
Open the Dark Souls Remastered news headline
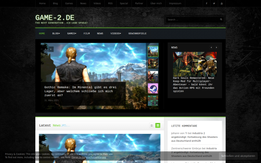[x=194, y=84]
